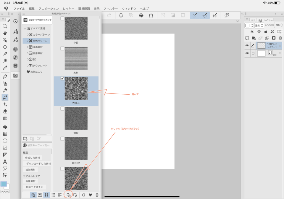The height and width of the screenshot is (199, 284).
Task: Select the 用紙テクスチャ tag button
Action: tap(34, 187)
